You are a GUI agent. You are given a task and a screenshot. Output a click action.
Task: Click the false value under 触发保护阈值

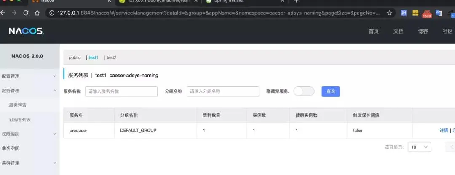pos(358,131)
